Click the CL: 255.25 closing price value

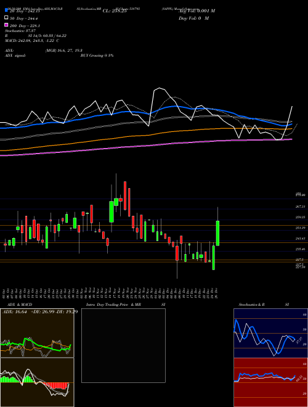pyautogui.click(x=115, y=11)
